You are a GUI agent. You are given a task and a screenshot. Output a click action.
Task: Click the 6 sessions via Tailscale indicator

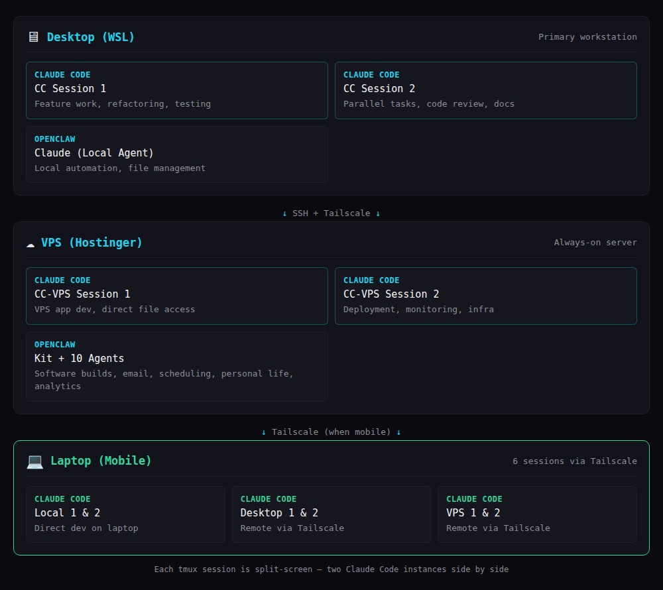[x=575, y=461]
